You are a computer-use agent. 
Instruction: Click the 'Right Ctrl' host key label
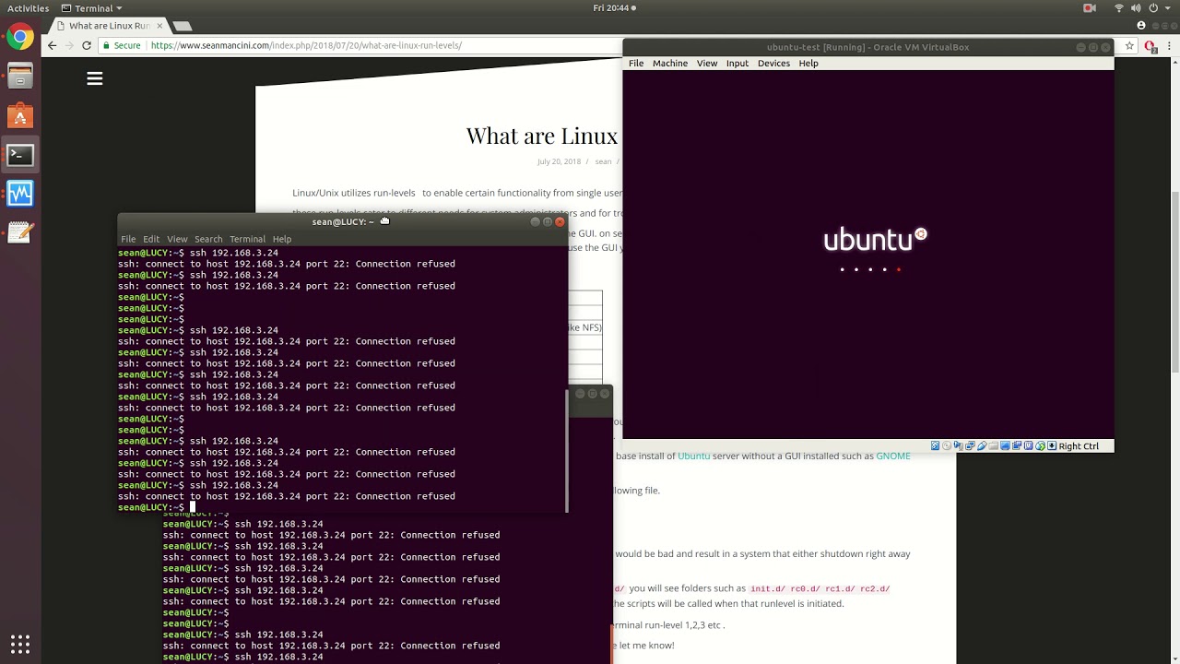1079,446
